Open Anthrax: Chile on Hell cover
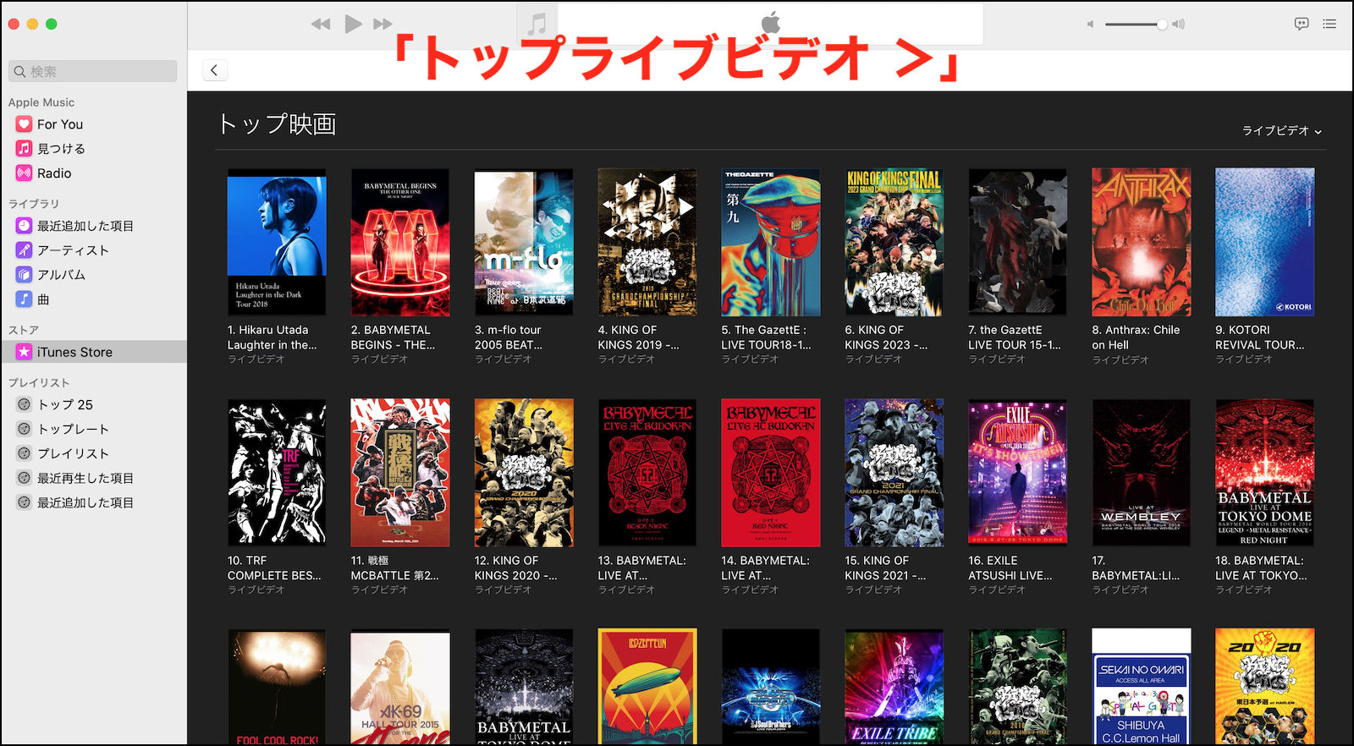The image size is (1354, 746). (x=1142, y=242)
